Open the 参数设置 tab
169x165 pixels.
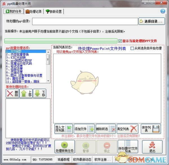[x=54, y=12]
